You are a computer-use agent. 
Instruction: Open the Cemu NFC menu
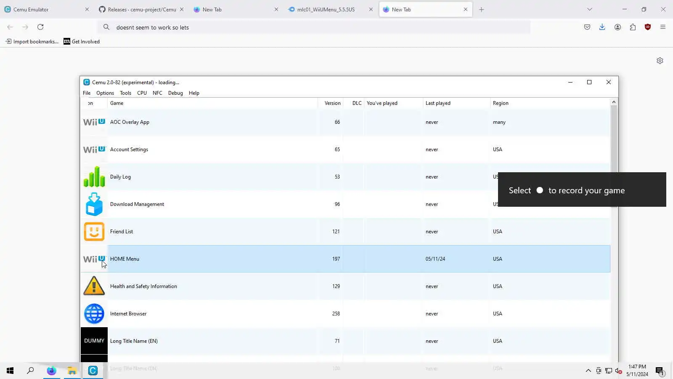[x=157, y=93]
